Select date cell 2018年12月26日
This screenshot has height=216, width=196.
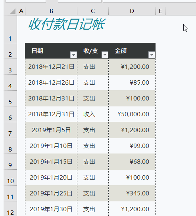(51, 83)
